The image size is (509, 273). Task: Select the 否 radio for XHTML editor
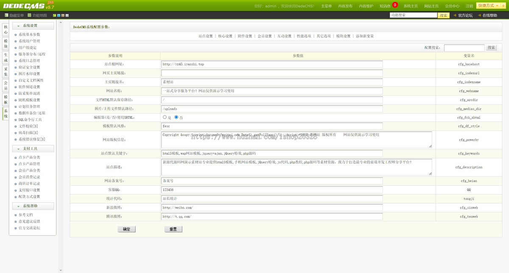pos(176,117)
